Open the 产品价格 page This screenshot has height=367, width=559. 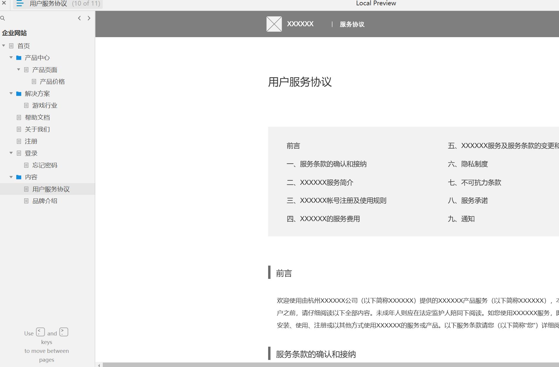click(x=52, y=82)
